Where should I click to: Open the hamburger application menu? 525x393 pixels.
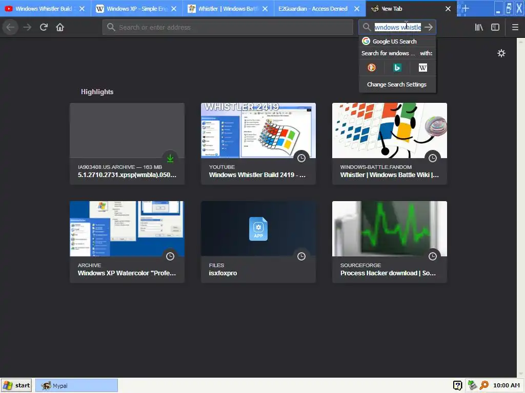[x=515, y=27]
